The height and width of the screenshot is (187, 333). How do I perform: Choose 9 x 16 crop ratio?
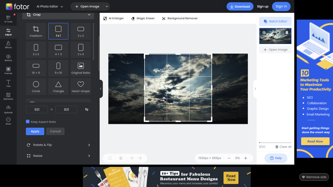tap(58, 68)
